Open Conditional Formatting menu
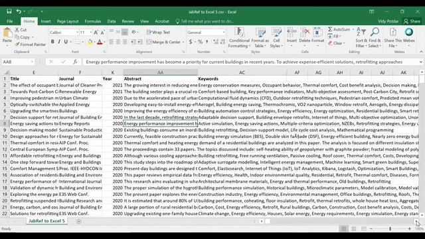 click(239, 38)
